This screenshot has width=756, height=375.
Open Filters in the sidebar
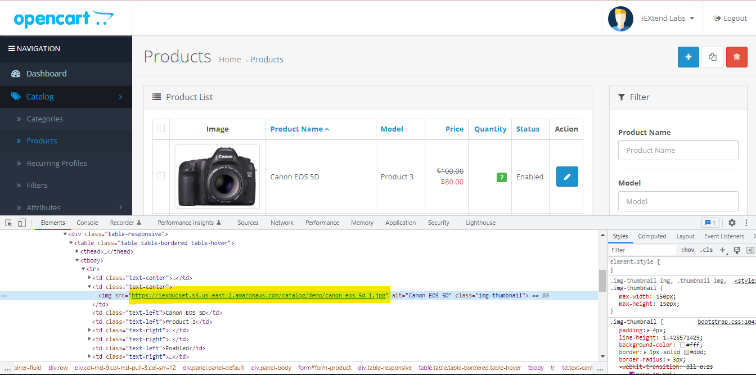[x=37, y=186]
